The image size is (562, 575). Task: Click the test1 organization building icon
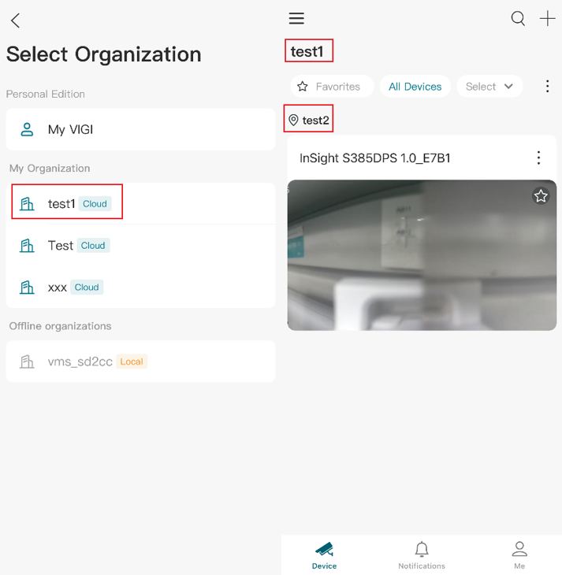pos(27,203)
